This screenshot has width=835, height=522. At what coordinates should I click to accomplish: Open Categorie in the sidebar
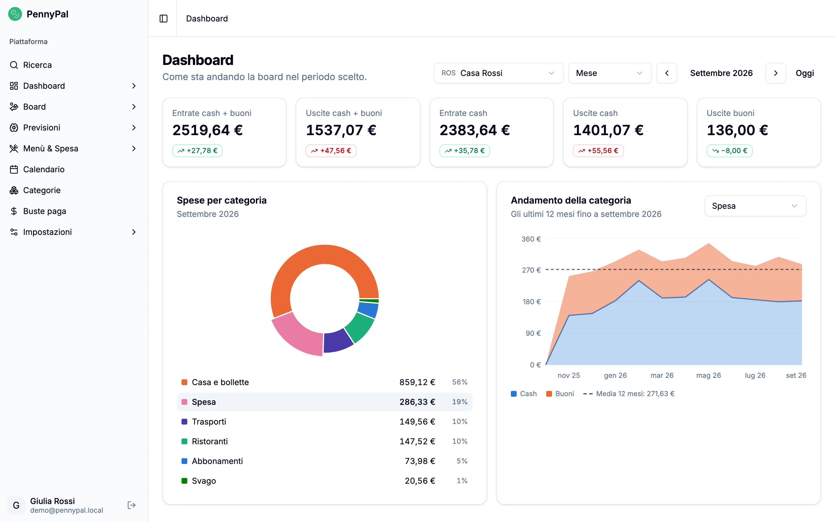point(73,190)
